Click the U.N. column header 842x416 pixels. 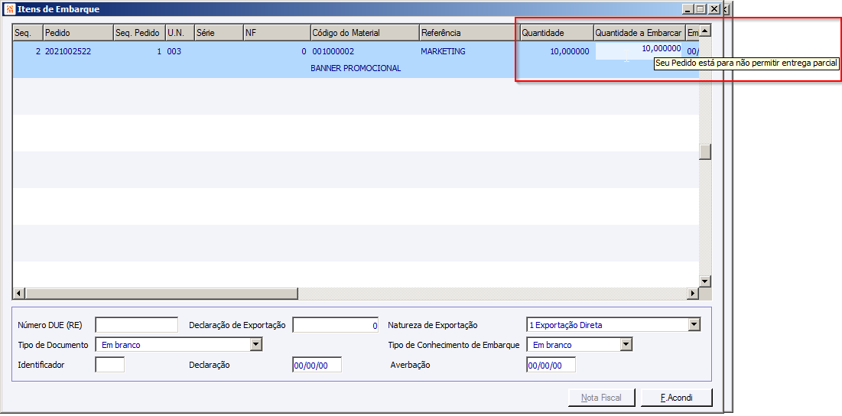click(x=180, y=33)
